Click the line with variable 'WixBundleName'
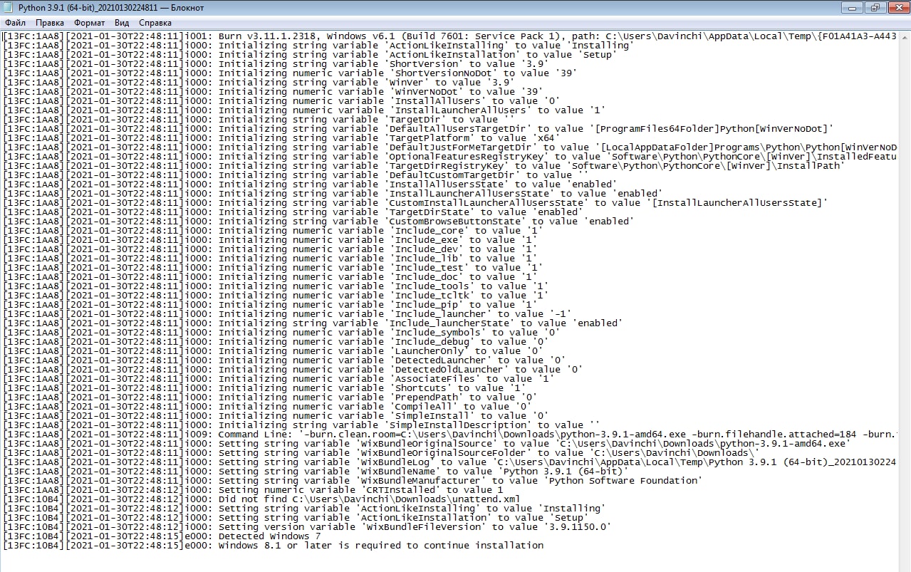 (x=316, y=471)
